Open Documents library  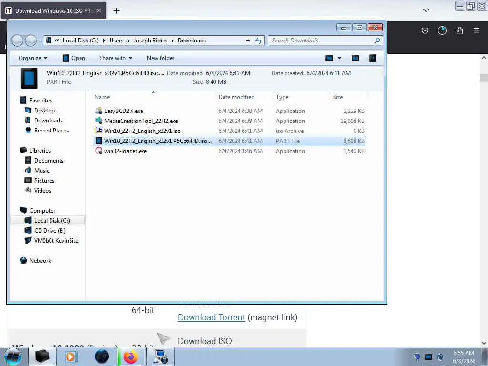click(49, 161)
